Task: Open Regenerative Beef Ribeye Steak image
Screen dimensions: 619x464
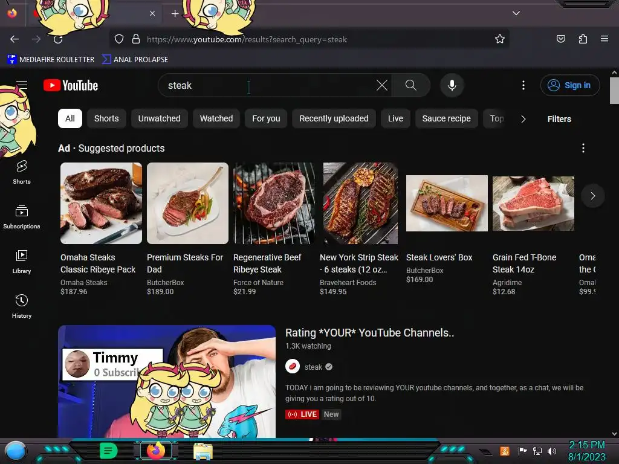Action: [x=274, y=203]
